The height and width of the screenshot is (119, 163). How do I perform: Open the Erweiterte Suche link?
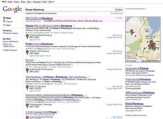(x=117, y=13)
